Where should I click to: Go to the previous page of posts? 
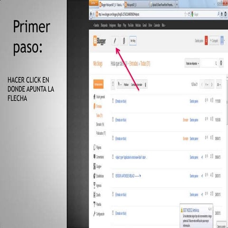[202, 85]
